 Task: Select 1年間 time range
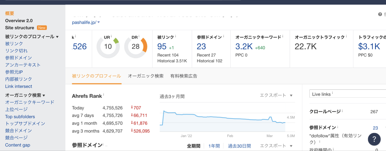[214, 146]
